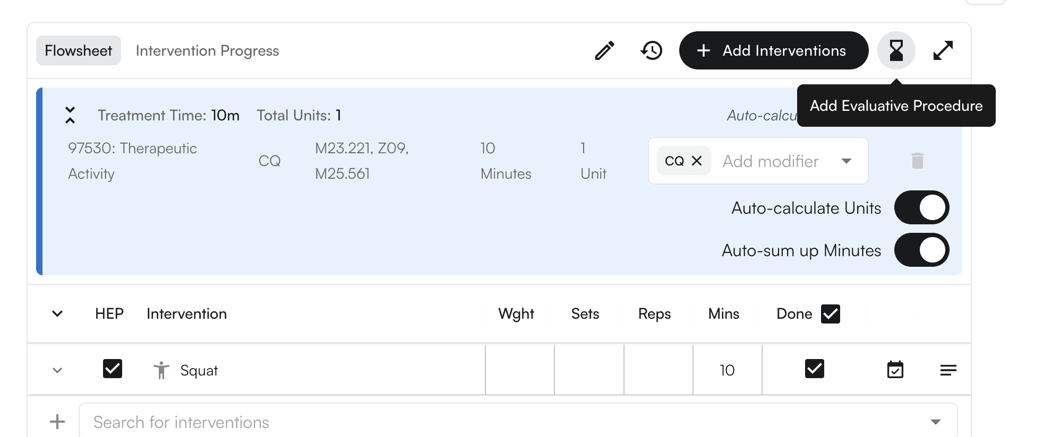
Task: Expand the Squat row chevron
Action: [57, 370]
